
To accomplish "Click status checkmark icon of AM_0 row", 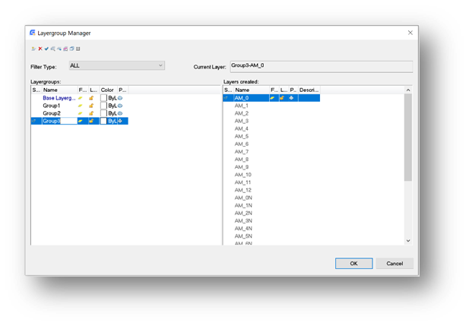I will click(226, 98).
